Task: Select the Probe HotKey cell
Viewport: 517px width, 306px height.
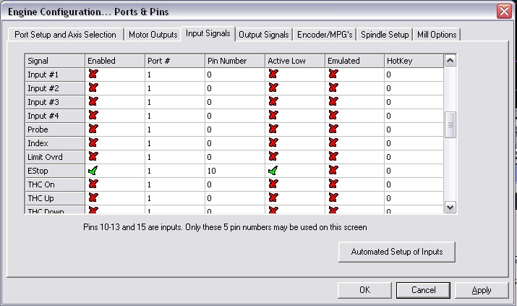Action: coord(412,129)
